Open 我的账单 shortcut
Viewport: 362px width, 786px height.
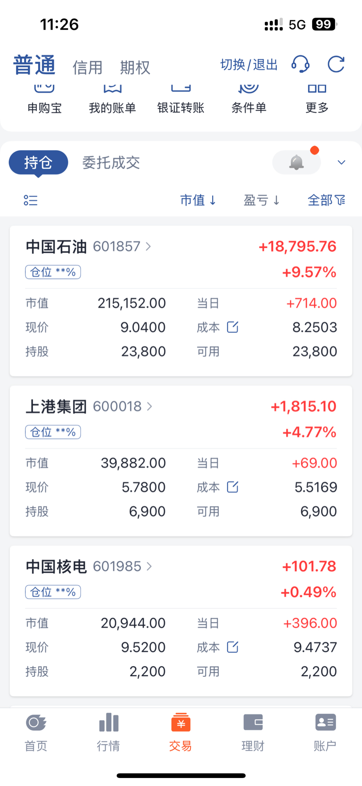click(113, 99)
